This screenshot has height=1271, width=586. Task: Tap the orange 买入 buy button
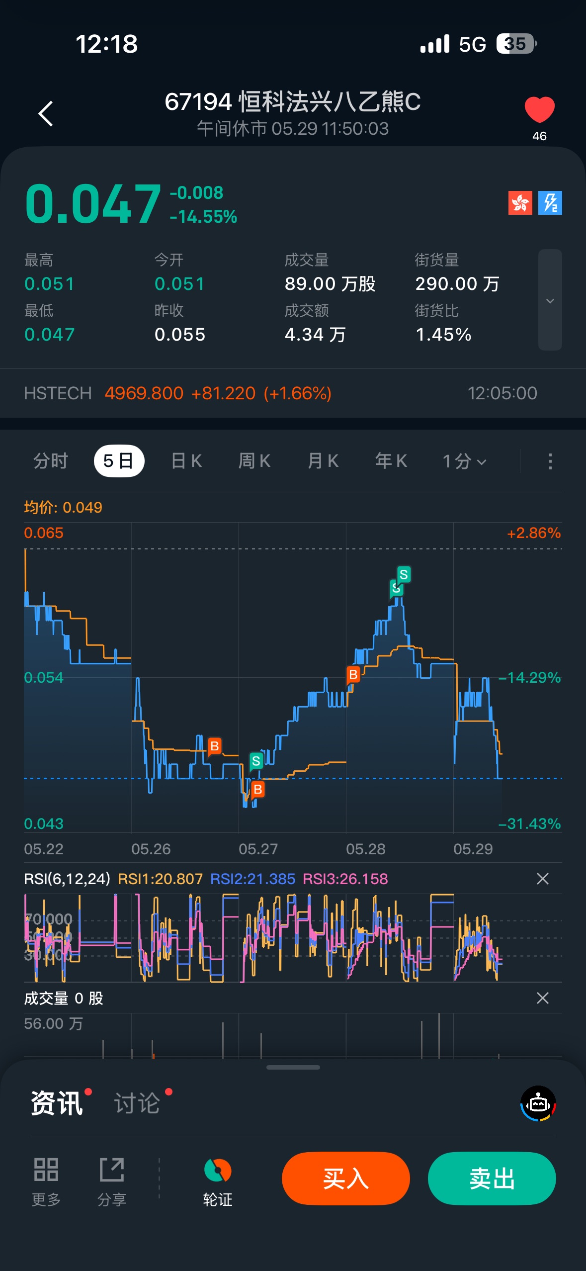(346, 1179)
